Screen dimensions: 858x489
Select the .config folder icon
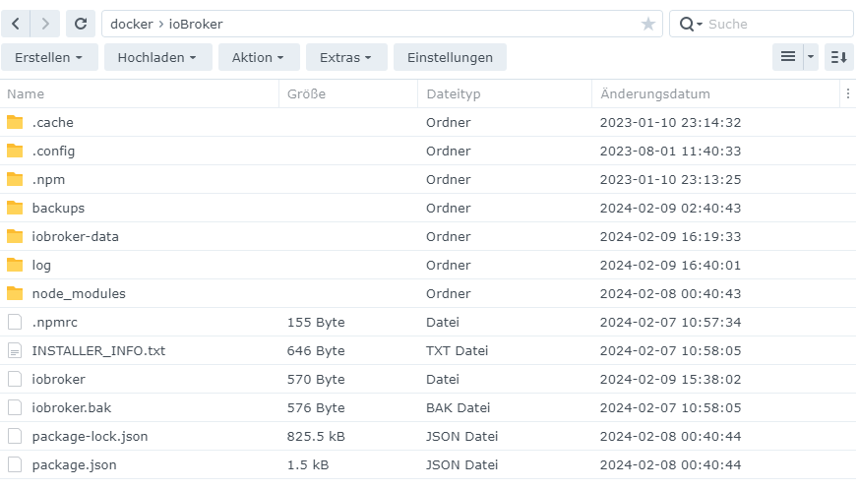(15, 151)
